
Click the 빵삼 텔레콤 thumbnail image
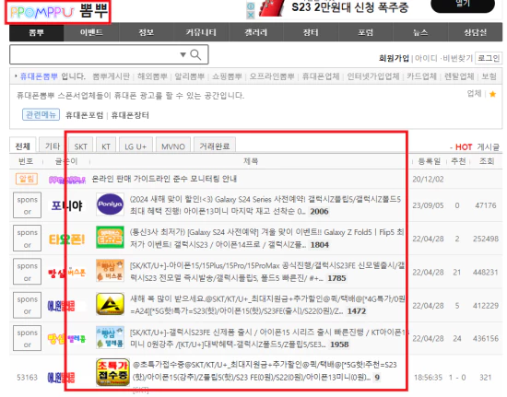click(110, 337)
